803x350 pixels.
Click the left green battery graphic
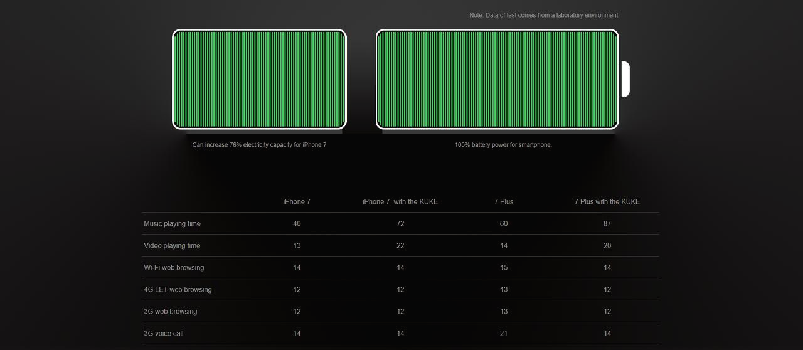click(x=259, y=79)
